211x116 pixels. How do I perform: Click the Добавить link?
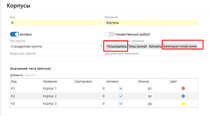tap(17, 75)
